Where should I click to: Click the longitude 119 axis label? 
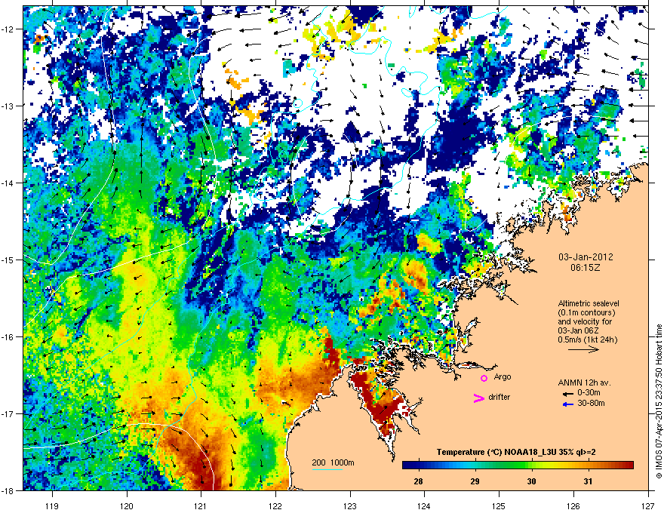point(53,505)
